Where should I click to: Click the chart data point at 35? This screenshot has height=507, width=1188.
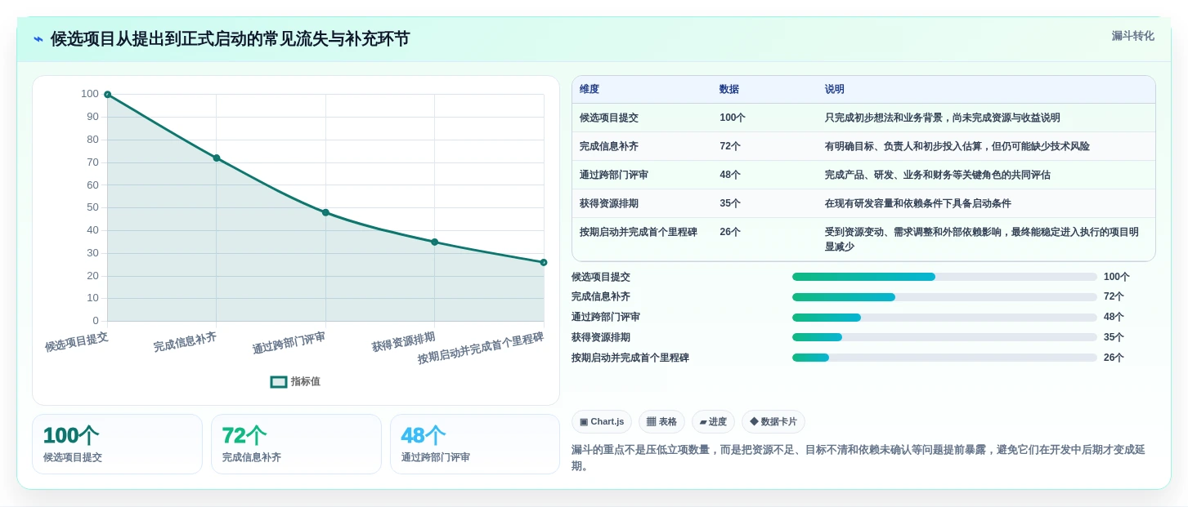[434, 242]
